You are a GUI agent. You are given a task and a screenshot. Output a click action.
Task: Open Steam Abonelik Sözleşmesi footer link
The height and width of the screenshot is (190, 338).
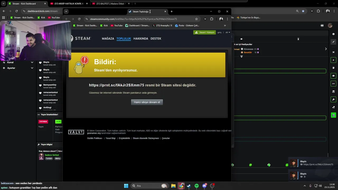pyautogui.click(x=146, y=138)
